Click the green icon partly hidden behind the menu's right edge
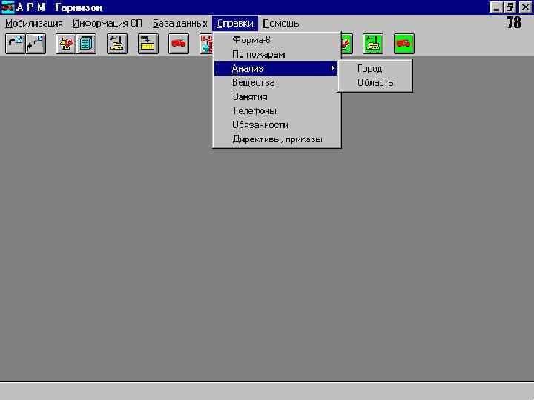This screenshot has height=400, width=534. click(346, 44)
